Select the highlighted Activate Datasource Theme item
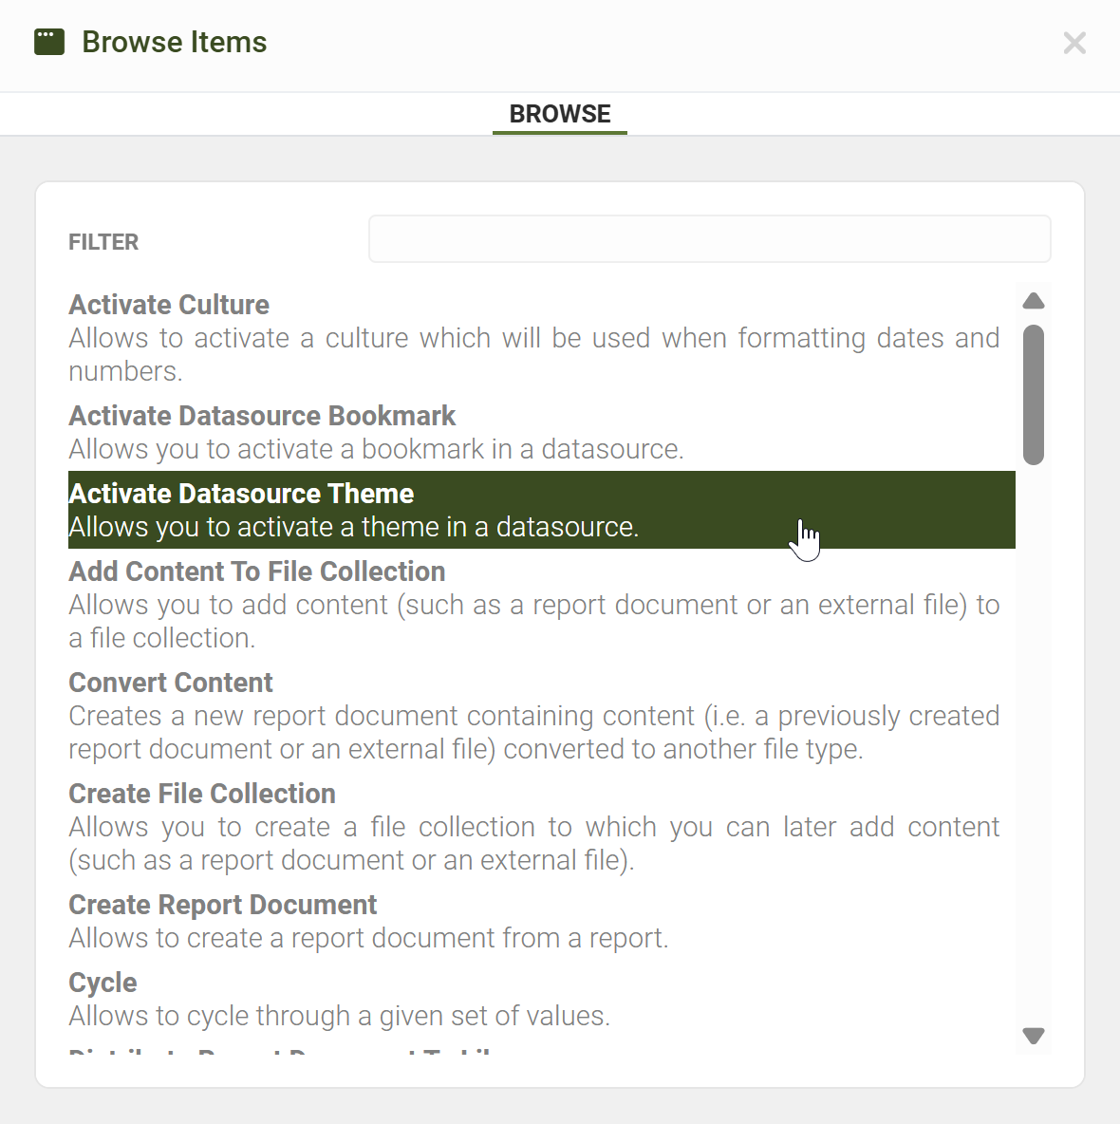The height and width of the screenshot is (1124, 1120). 241,494
